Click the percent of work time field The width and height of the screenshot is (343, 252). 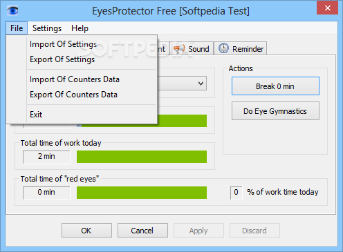[236, 193]
